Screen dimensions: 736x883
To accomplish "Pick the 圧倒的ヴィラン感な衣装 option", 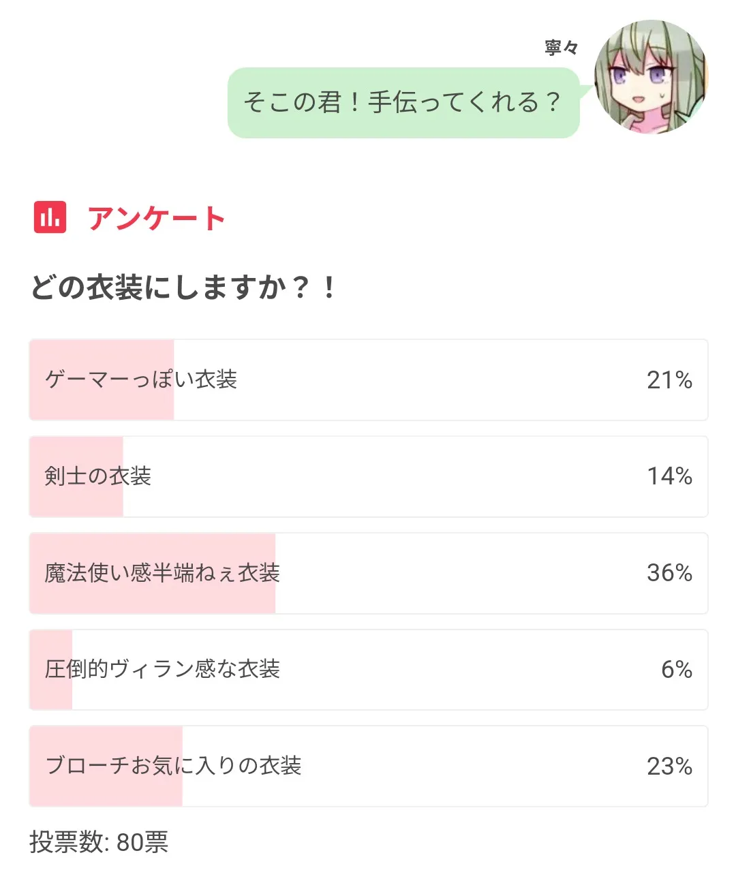I will click(x=368, y=670).
